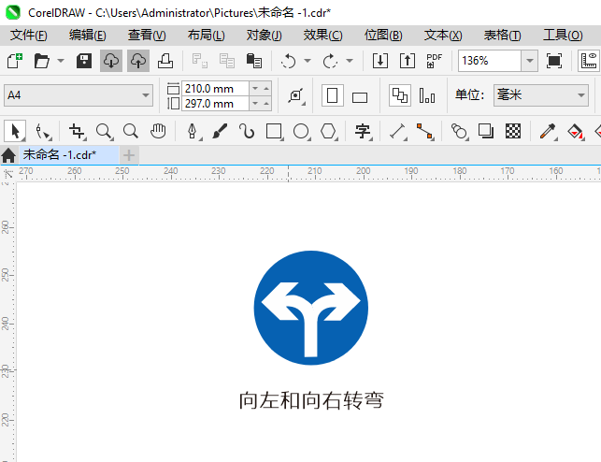Click the Export icon

[x=408, y=61]
